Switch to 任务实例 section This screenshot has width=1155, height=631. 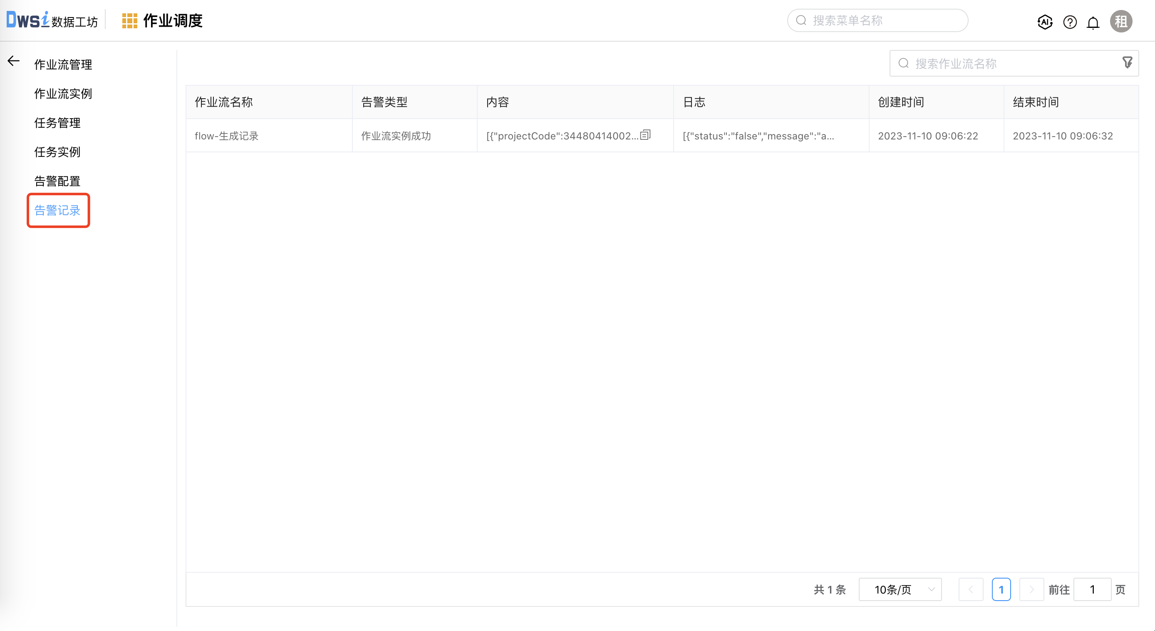[57, 152]
